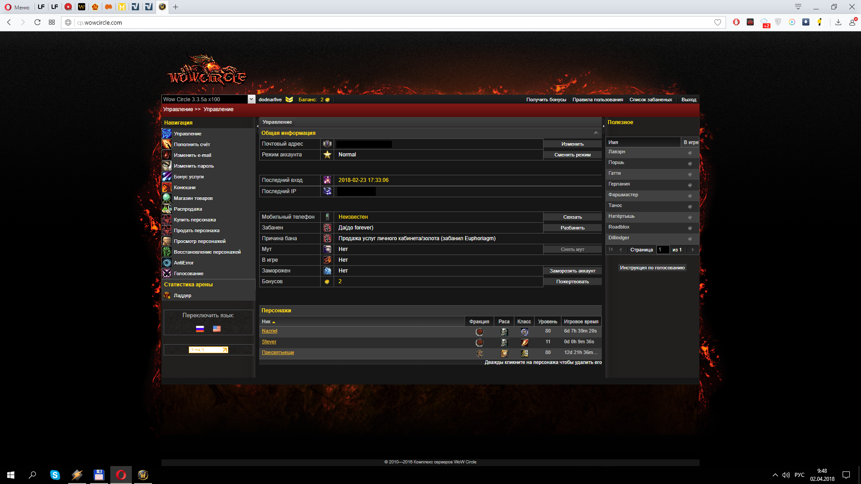
Task: Open the Nazriel character link
Action: [x=270, y=331]
